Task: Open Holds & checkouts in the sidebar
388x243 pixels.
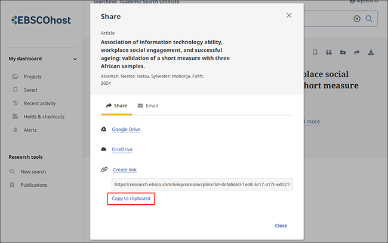Action: [44, 117]
